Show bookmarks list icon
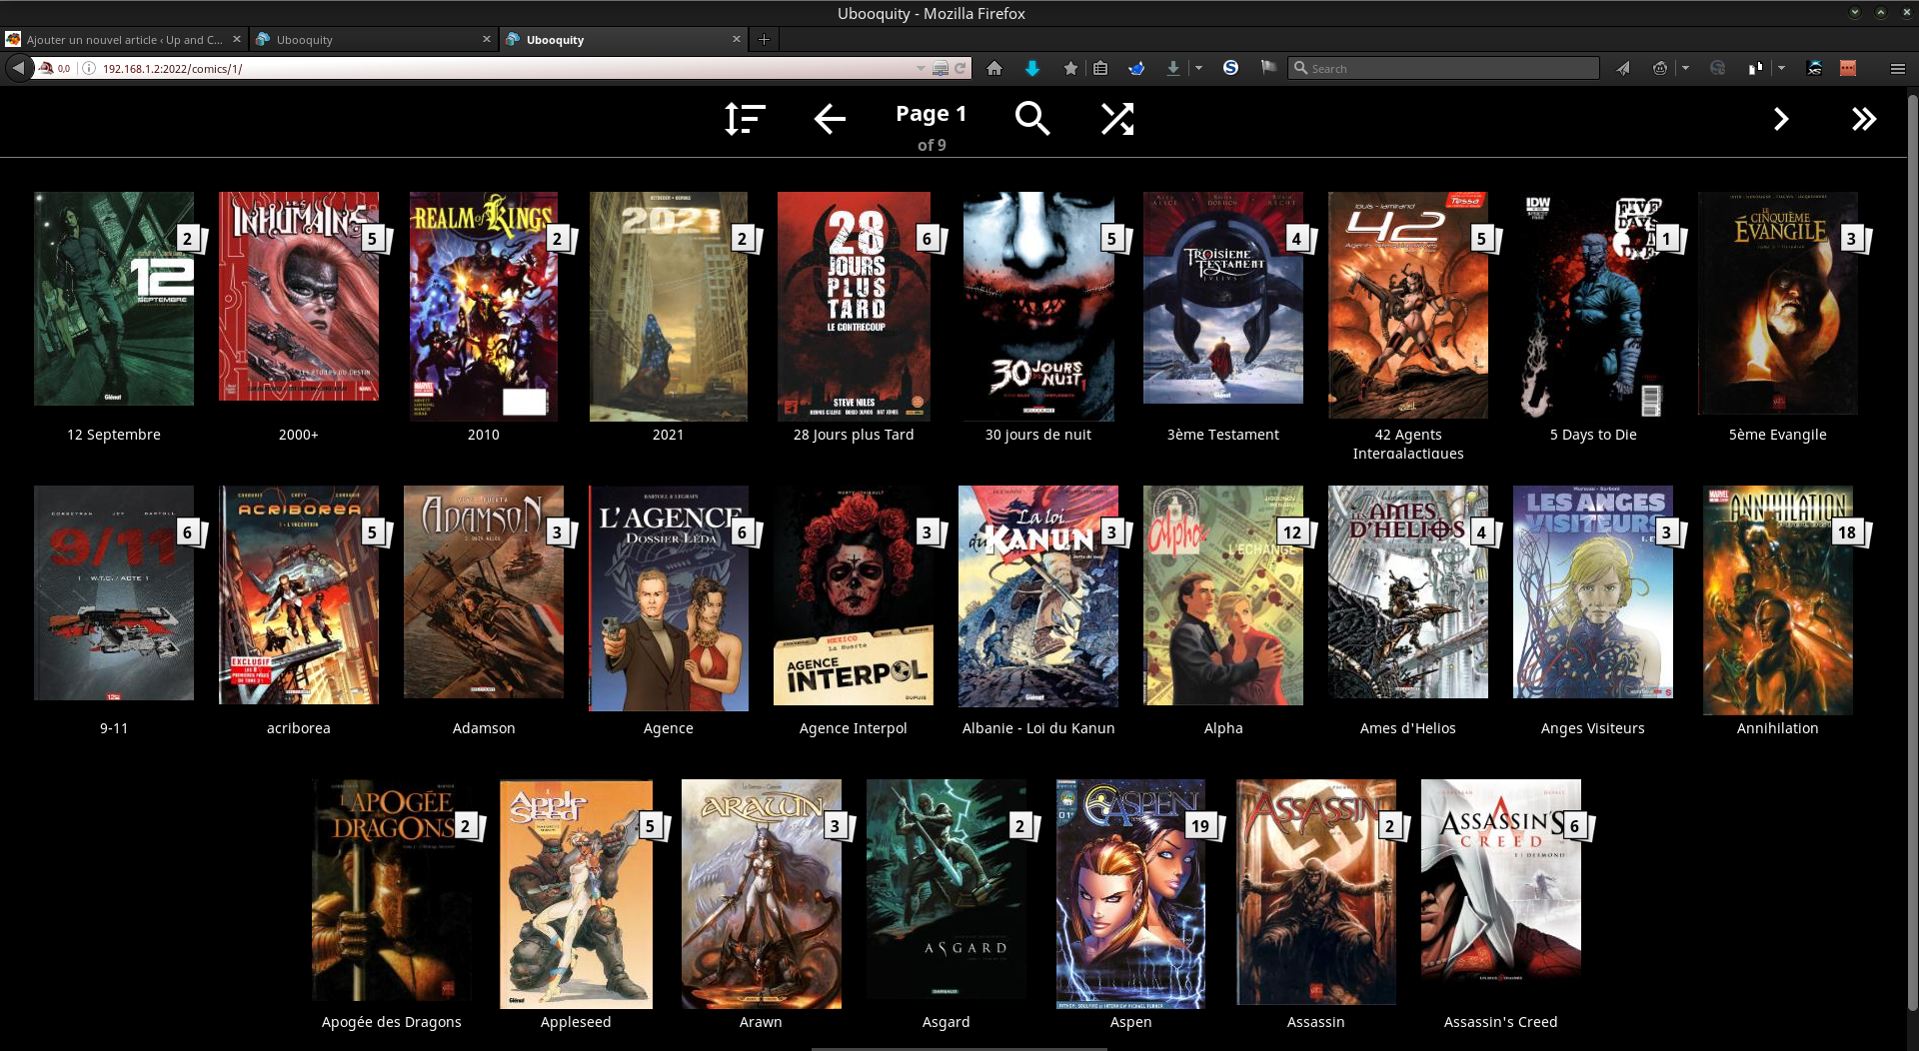 [1100, 68]
